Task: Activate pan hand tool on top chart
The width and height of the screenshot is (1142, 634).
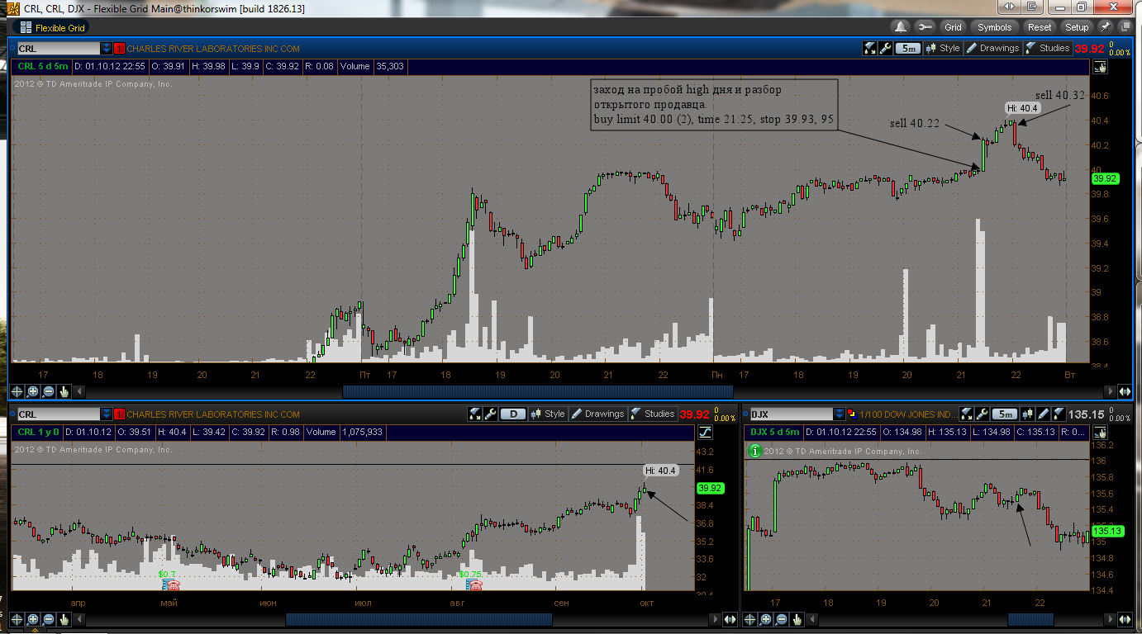Action: 64,391
